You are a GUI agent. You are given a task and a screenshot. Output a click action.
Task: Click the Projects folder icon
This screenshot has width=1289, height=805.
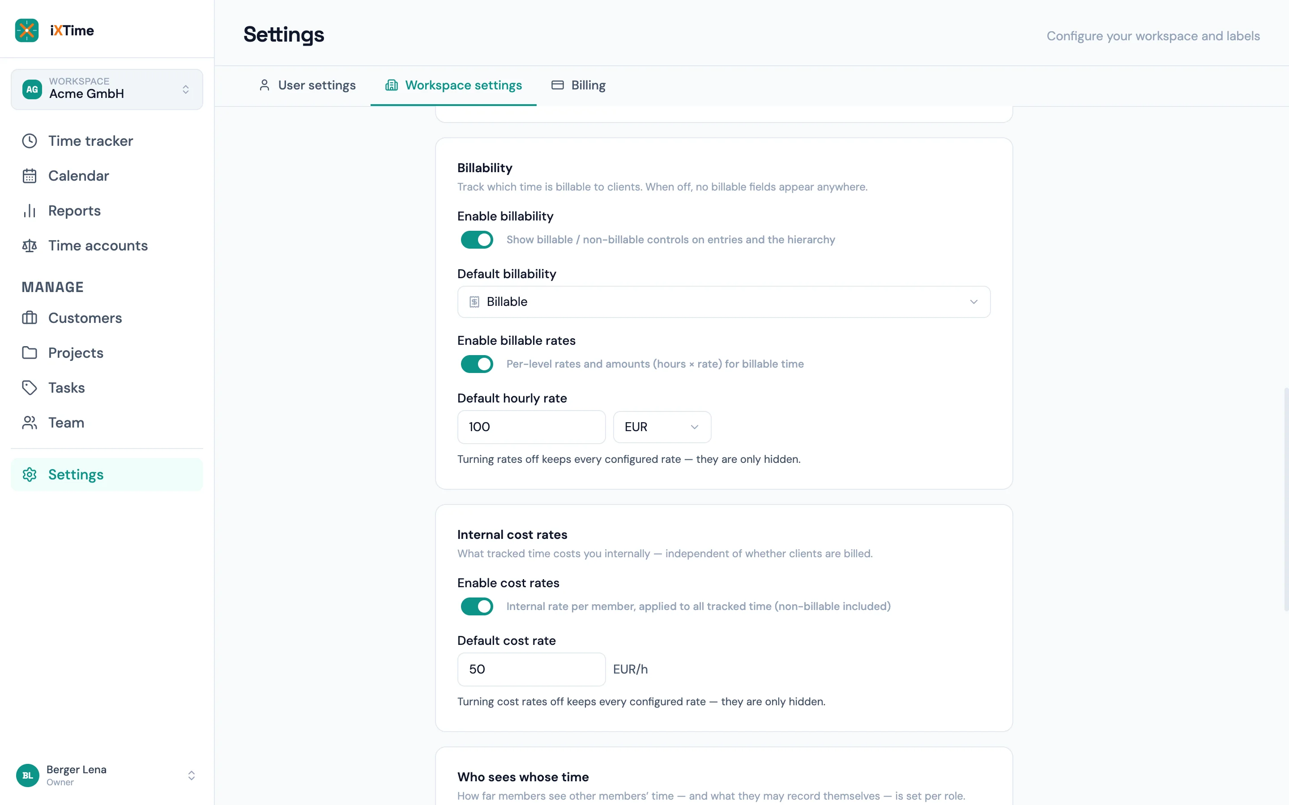click(x=29, y=352)
